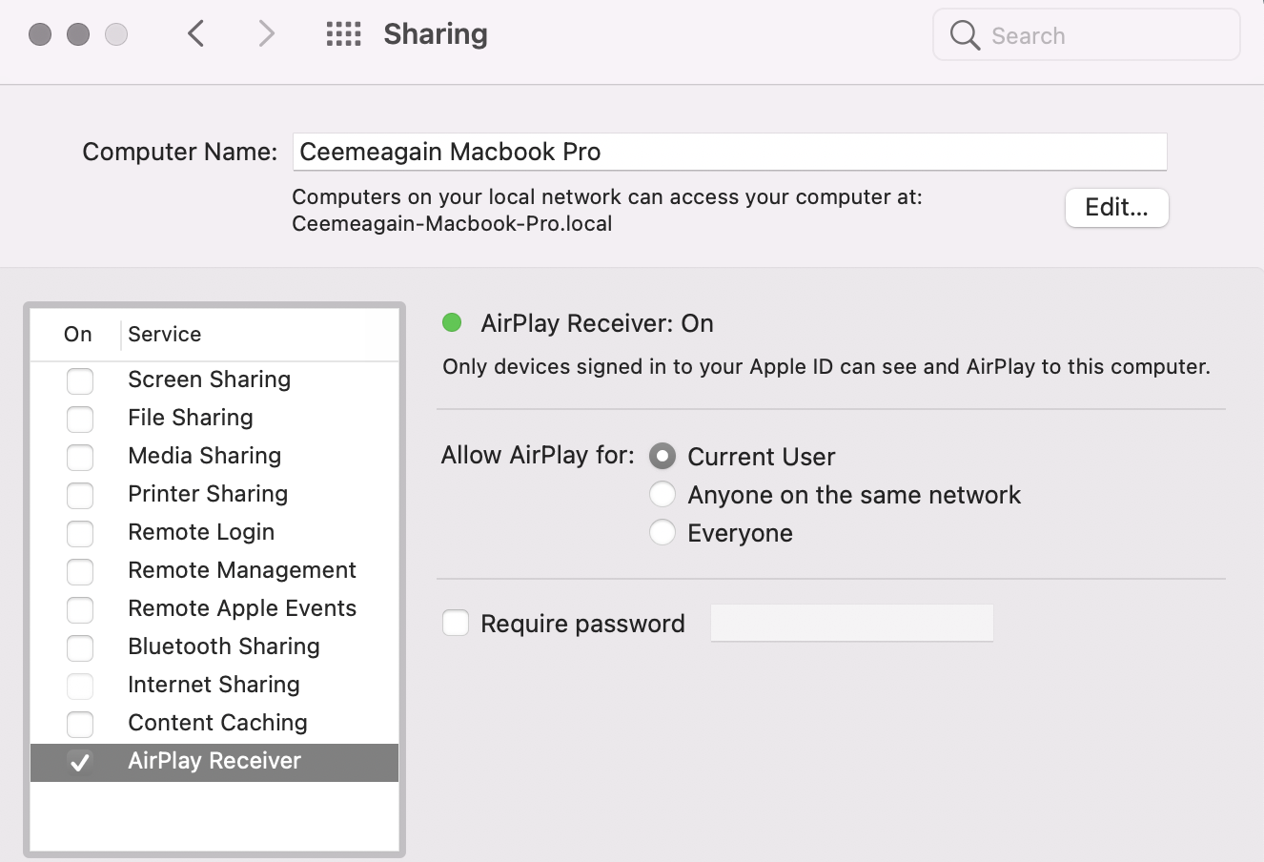The height and width of the screenshot is (862, 1264).
Task: Click the back navigation arrow
Action: pos(196,34)
